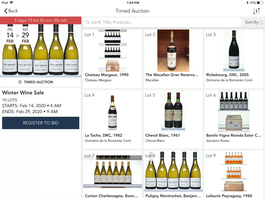Select title 'Richebourg, DRC, 2005'
The height and width of the screenshot is (198, 265).
pyautogui.click(x=227, y=75)
